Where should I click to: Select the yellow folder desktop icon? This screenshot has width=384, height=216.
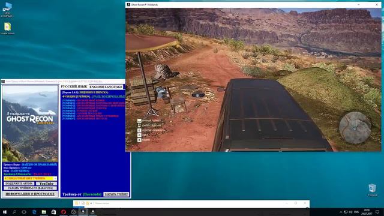[7, 28]
